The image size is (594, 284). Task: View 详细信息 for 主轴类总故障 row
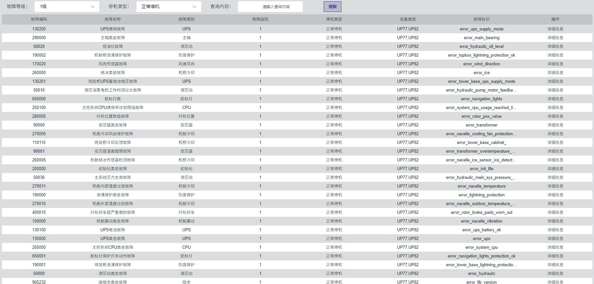click(555, 38)
